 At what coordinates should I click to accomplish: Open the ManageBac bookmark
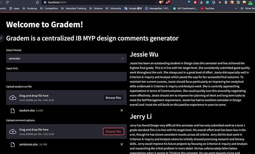157,8
